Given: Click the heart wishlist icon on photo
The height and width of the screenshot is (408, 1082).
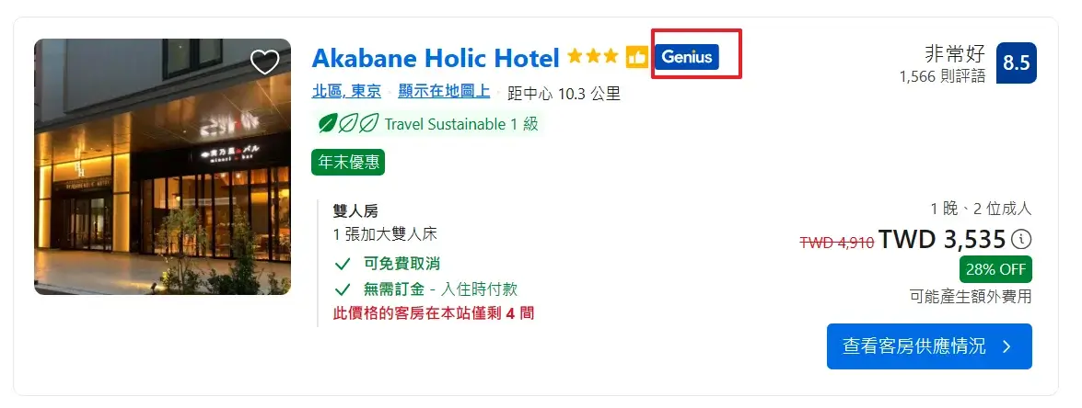Looking at the screenshot, I should [264, 62].
